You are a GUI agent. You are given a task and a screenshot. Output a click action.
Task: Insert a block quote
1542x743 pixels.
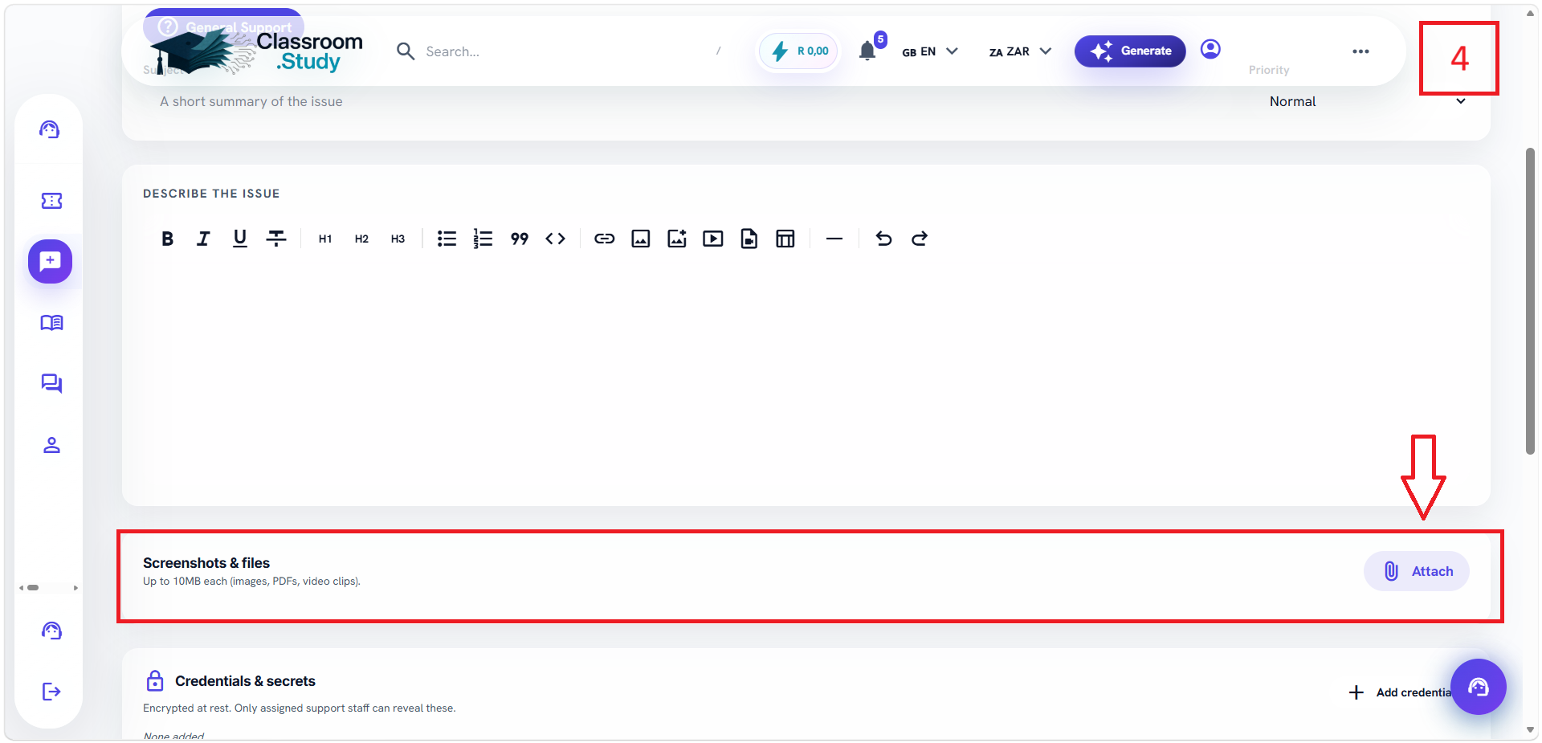tap(519, 239)
